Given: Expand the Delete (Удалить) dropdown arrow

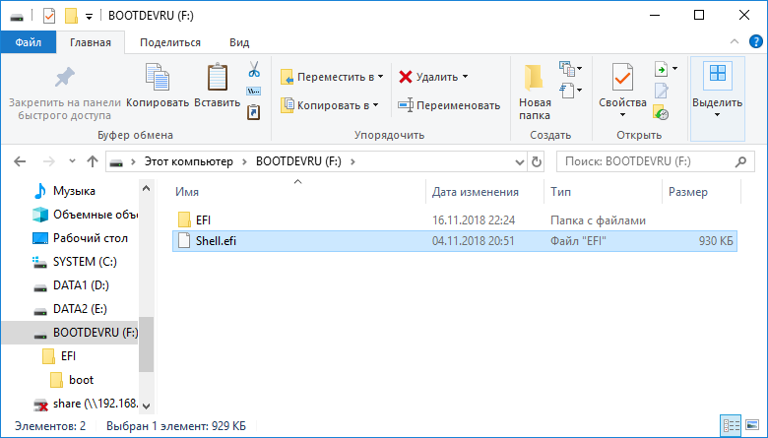Looking at the screenshot, I should tap(465, 77).
